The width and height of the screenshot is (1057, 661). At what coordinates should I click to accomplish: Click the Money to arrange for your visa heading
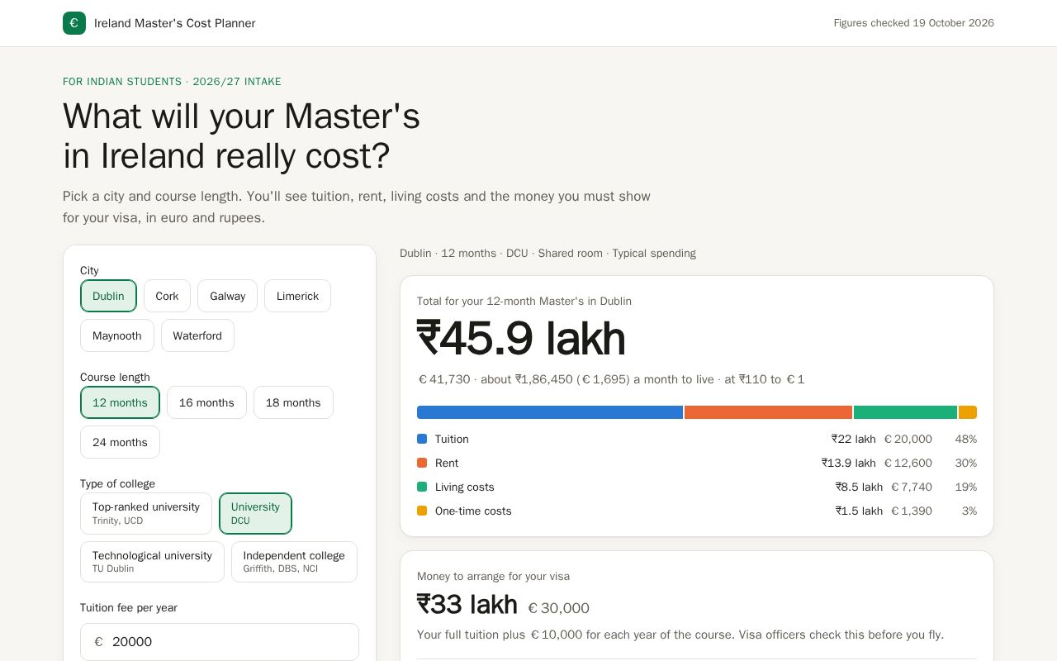point(493,576)
